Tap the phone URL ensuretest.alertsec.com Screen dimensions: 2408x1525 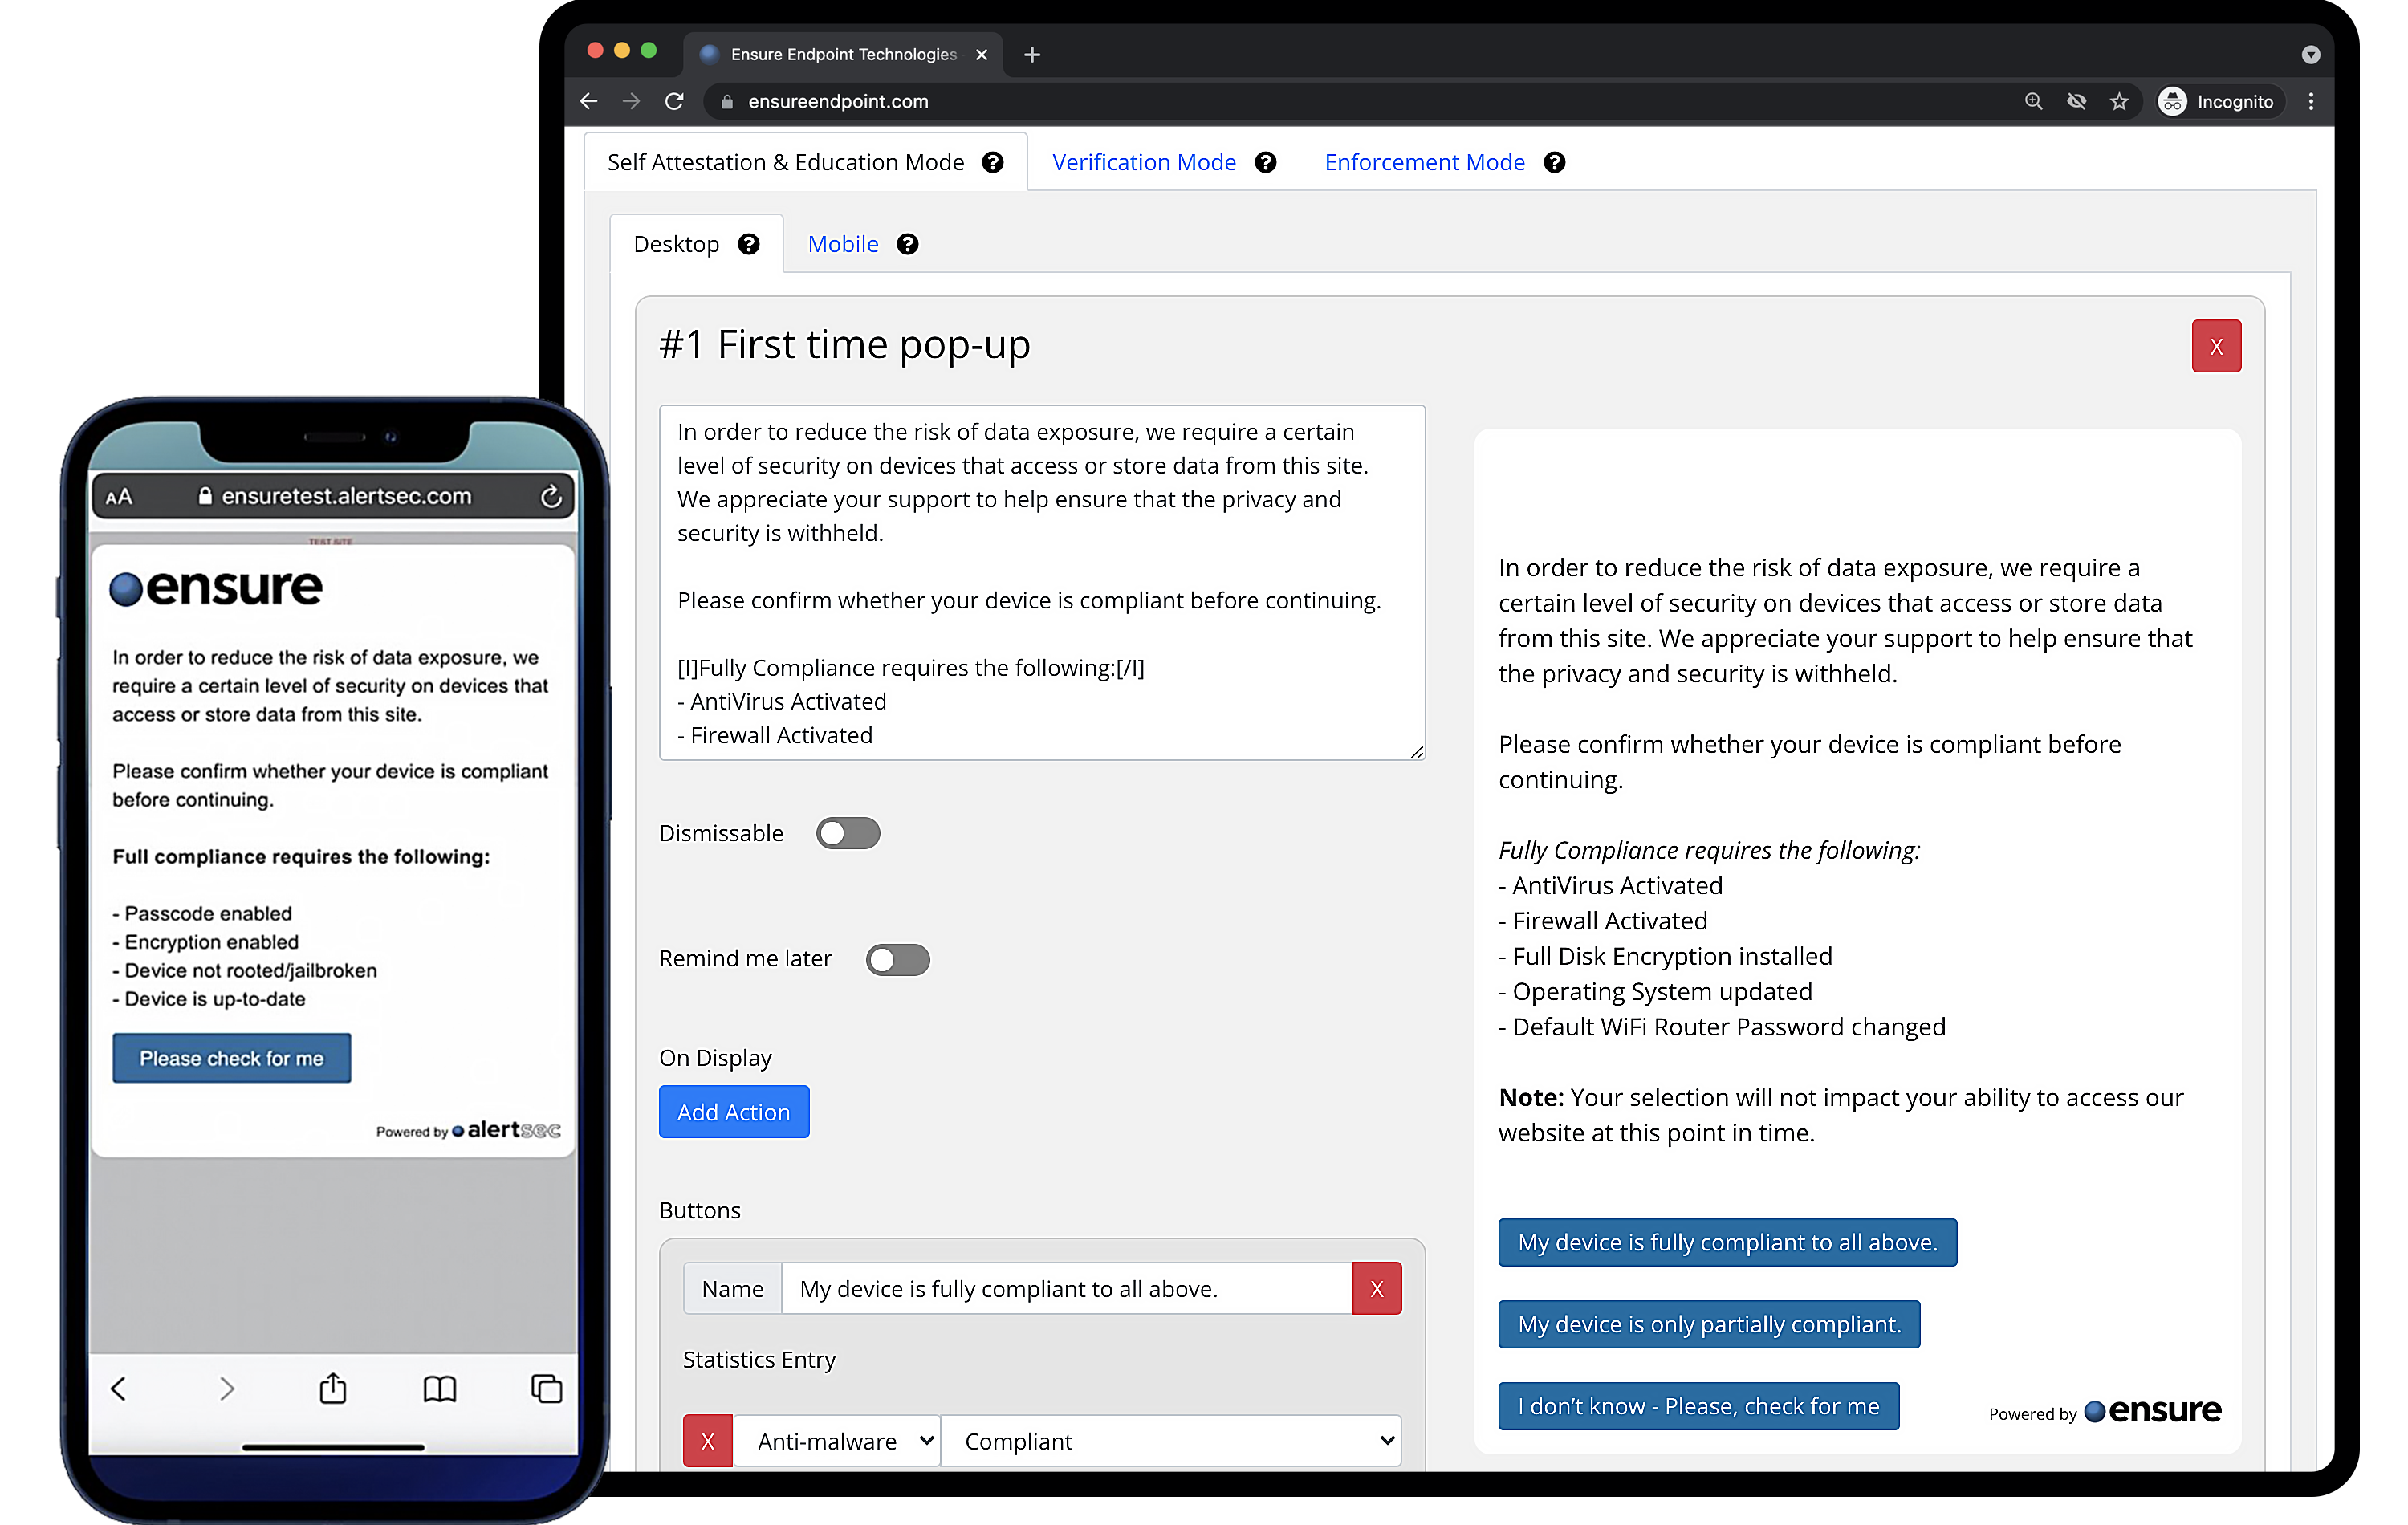pyautogui.click(x=346, y=496)
